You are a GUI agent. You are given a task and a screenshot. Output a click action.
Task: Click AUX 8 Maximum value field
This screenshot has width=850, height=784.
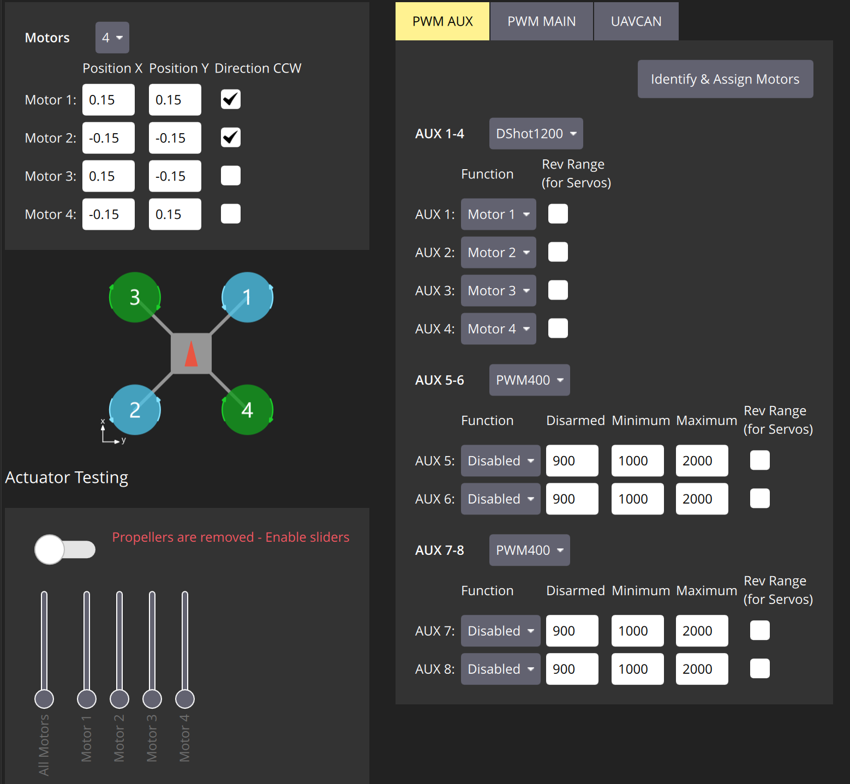pyautogui.click(x=702, y=669)
